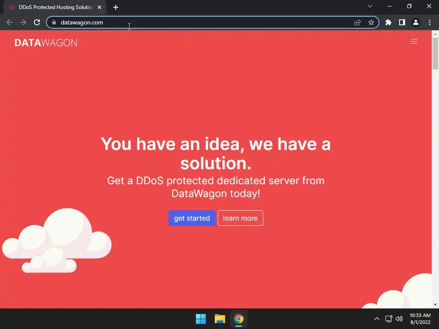Close the DDoS Protected Hosting tab
439x329 pixels.
[99, 7]
